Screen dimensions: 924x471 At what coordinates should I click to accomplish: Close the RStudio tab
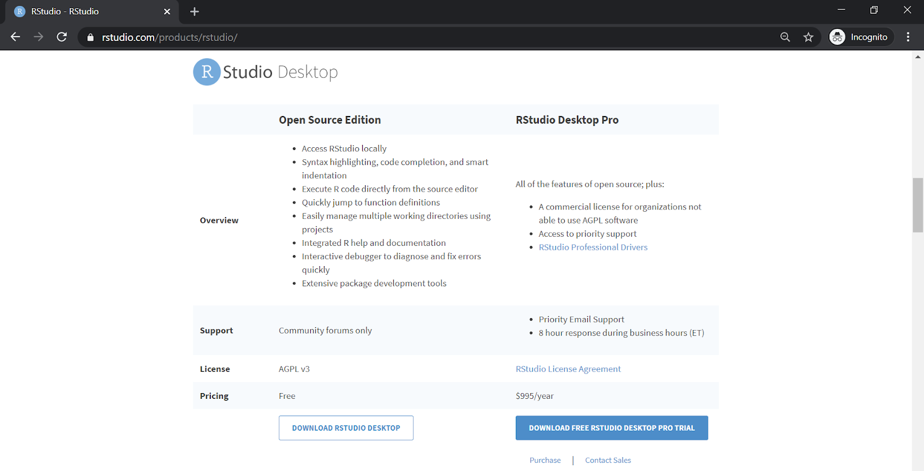coord(167,12)
